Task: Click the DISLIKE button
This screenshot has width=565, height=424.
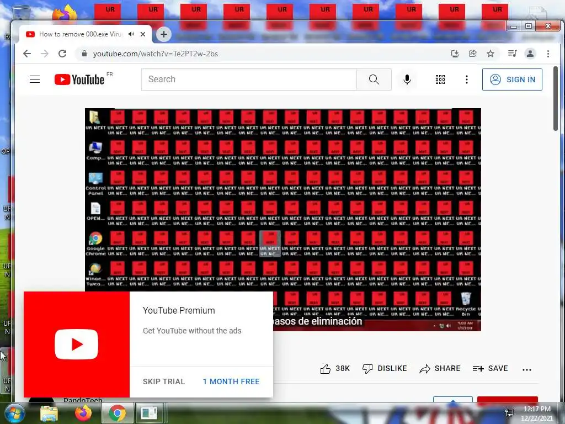Action: [x=385, y=368]
